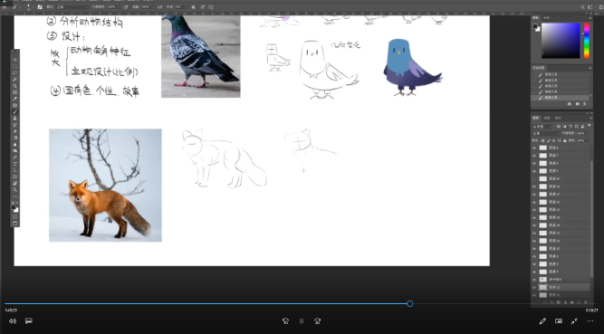Select the Lasso tool
Viewport: 604px width, 334px height.
point(15,72)
